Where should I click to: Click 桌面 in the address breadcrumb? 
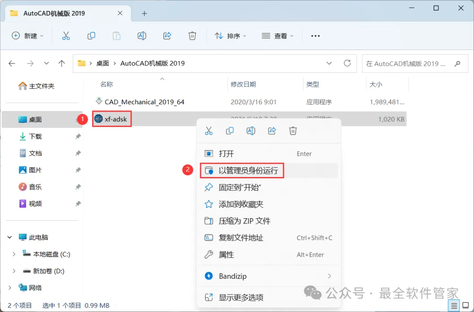pos(102,64)
